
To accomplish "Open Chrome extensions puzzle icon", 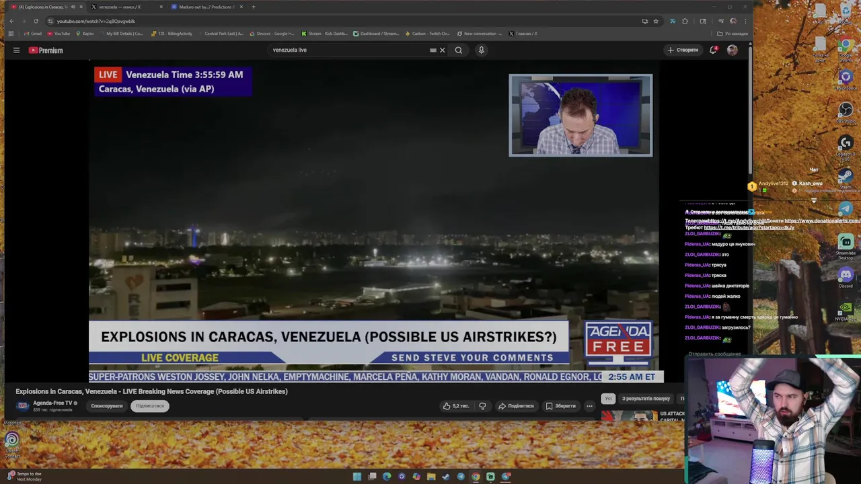I will 685,21.
